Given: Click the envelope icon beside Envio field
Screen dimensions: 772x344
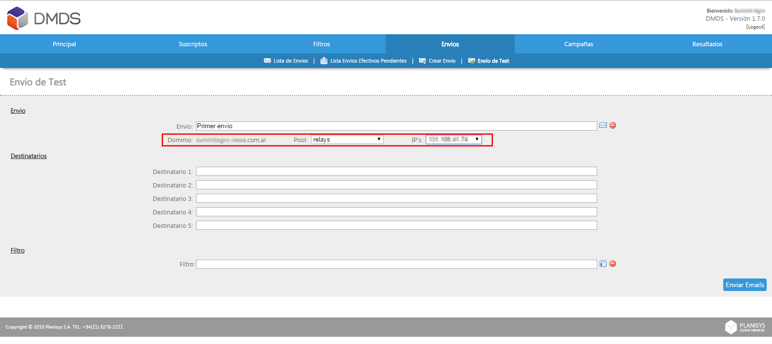Looking at the screenshot, I should click(x=603, y=125).
